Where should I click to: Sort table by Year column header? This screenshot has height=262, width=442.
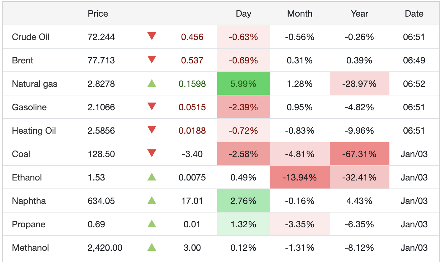(359, 14)
